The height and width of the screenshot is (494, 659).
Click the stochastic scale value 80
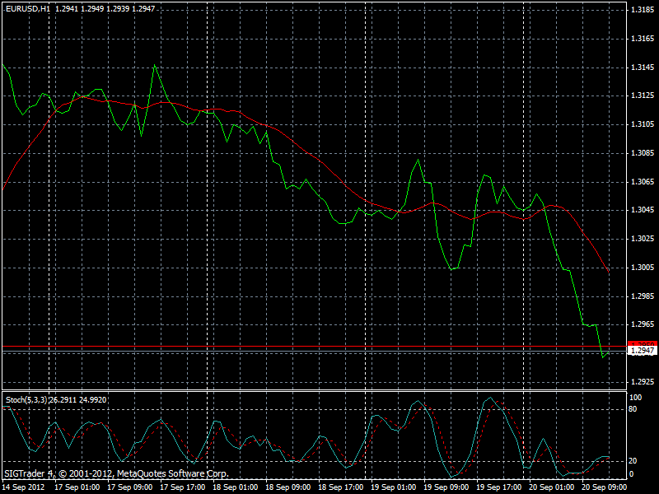633,409
